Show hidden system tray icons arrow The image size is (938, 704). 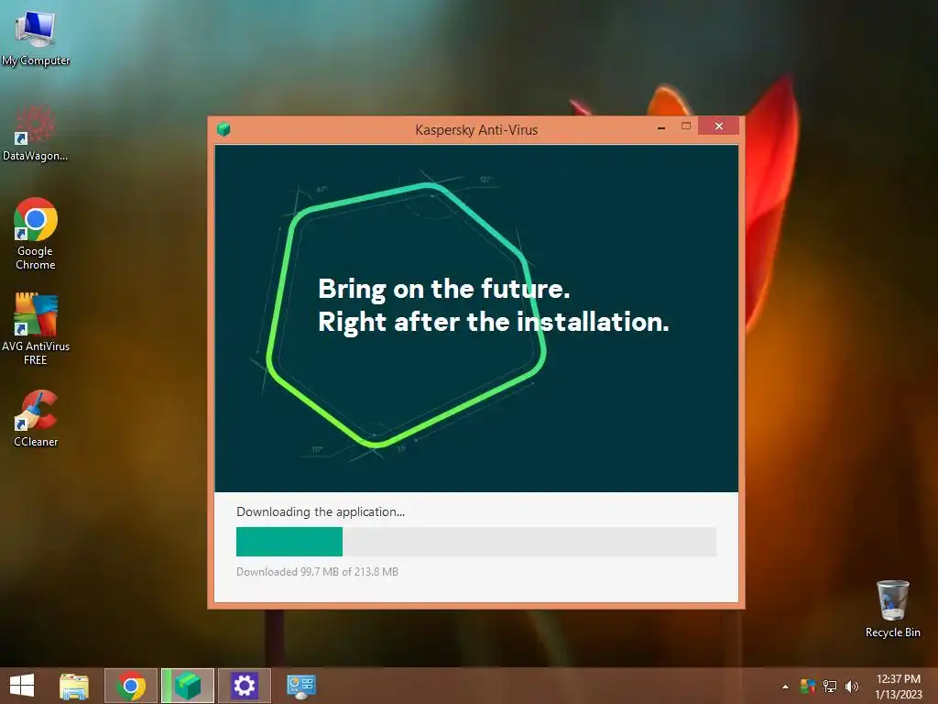point(785,687)
